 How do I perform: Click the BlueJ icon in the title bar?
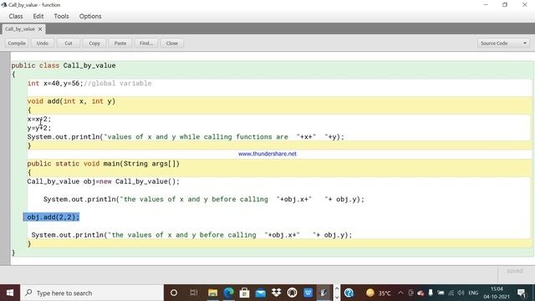(3, 5)
